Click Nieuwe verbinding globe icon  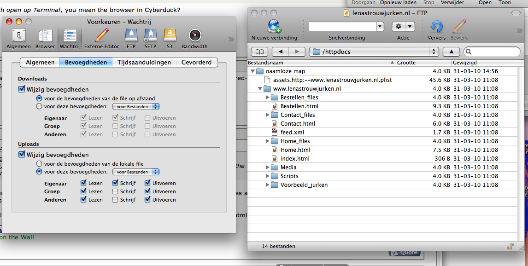pos(274,27)
